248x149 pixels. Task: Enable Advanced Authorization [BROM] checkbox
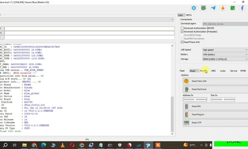click(x=182, y=28)
